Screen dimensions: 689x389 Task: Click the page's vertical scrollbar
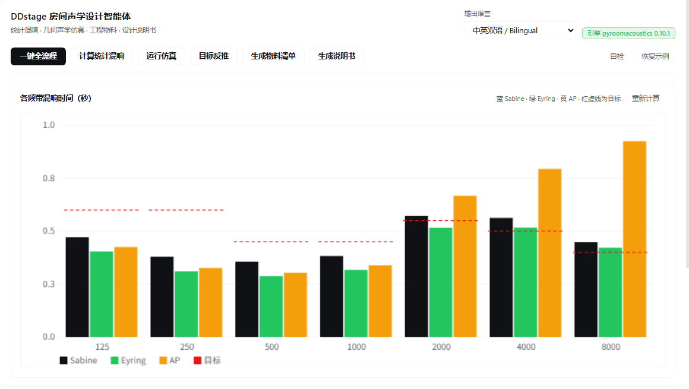tap(687, 134)
